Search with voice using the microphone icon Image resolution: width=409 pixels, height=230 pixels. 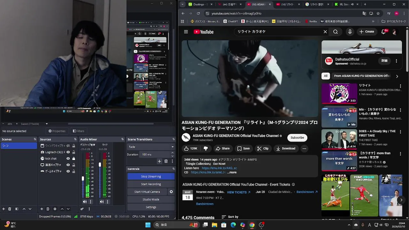(x=350, y=32)
